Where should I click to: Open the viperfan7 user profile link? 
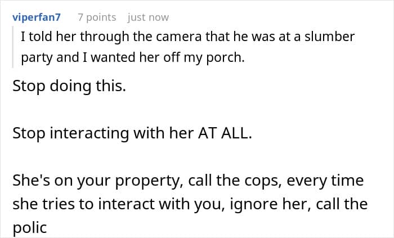[x=36, y=17]
